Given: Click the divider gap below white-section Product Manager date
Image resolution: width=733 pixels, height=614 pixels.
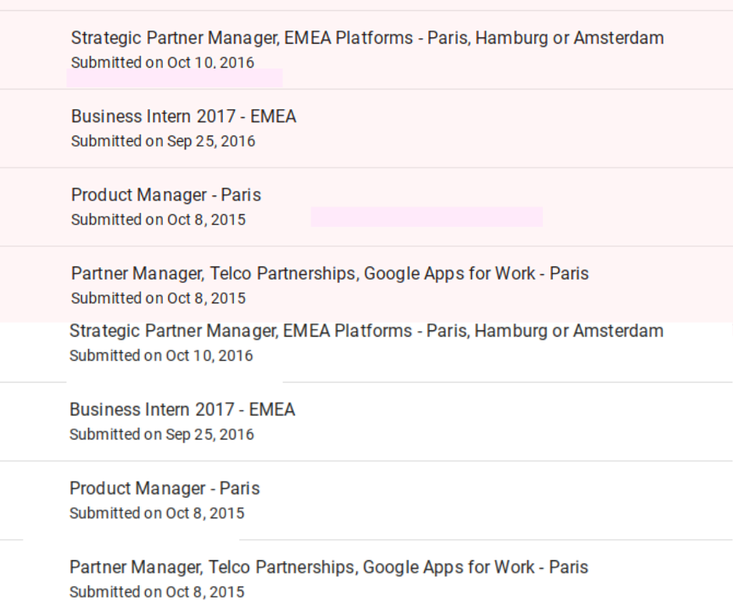Looking at the screenshot, I should [x=131, y=540].
